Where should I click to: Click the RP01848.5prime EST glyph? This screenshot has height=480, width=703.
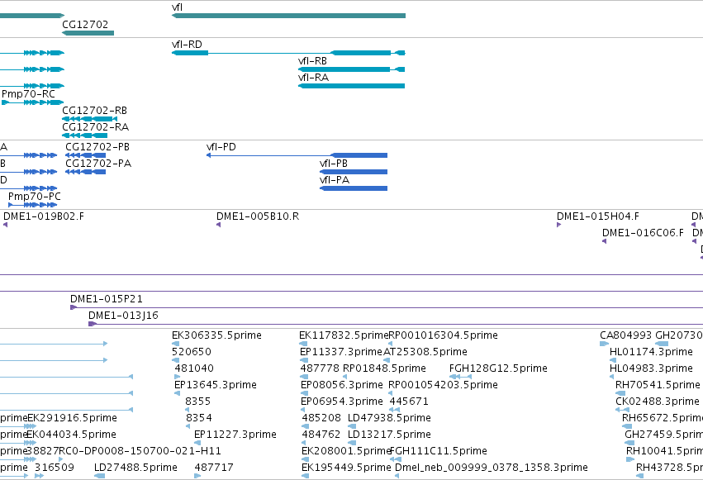(346, 377)
